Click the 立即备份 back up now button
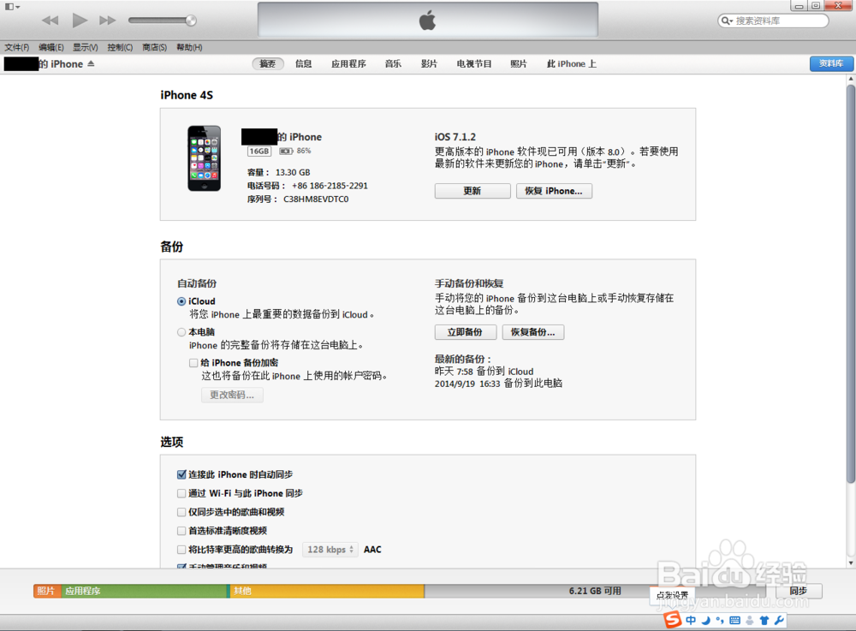This screenshot has width=856, height=631. tap(465, 332)
